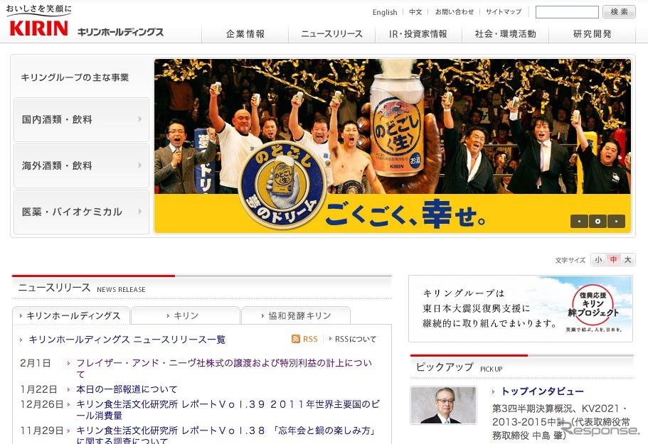Open the IR・投資家情報 menu
648x444 pixels.
tap(418, 33)
